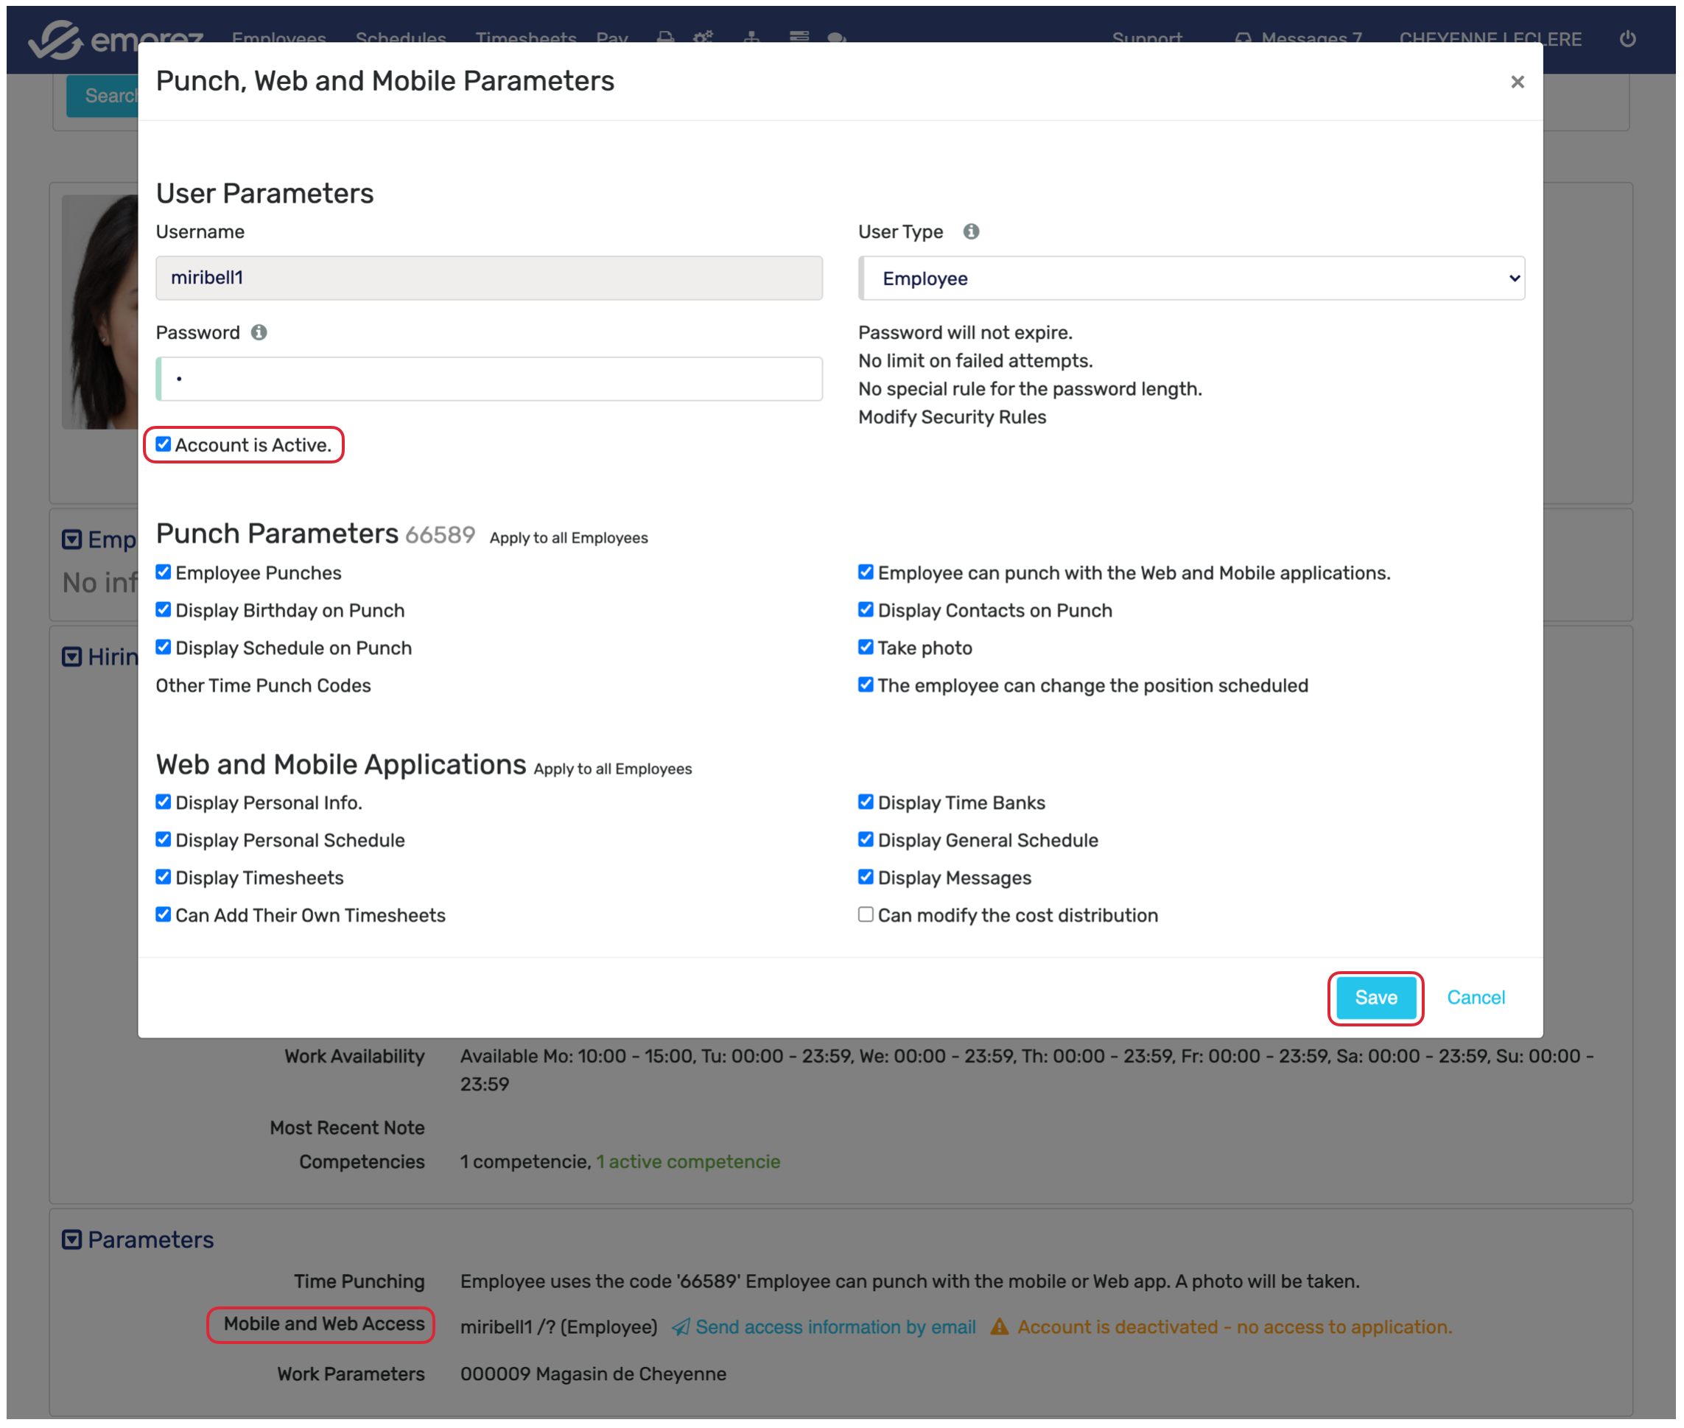
Task: Uncheck the Account is Active checkbox
Action: tap(164, 444)
